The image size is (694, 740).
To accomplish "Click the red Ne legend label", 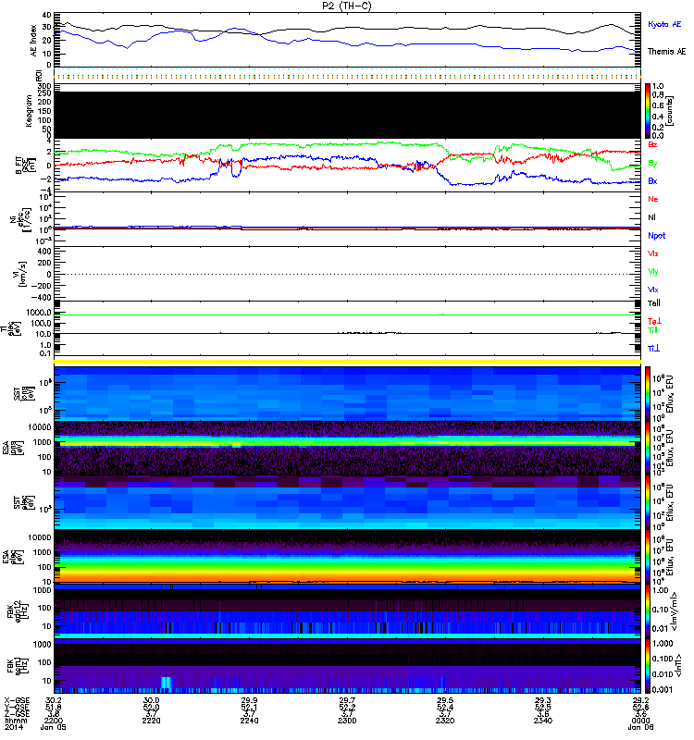I will click(x=653, y=199).
